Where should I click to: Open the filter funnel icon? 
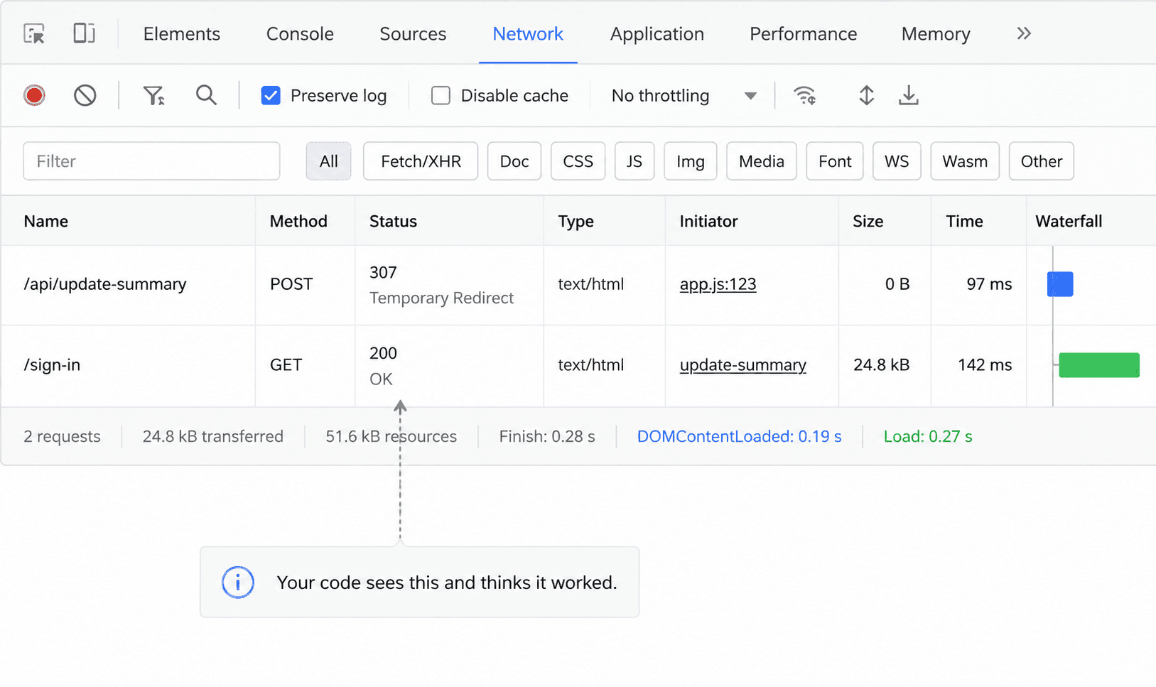[153, 95]
